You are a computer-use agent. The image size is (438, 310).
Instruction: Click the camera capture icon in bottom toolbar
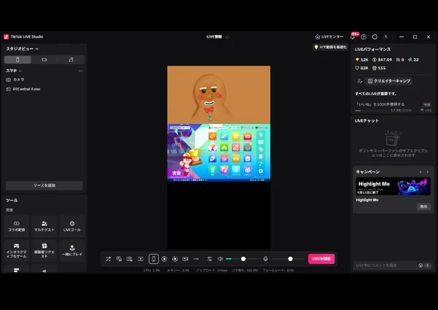[x=129, y=259]
